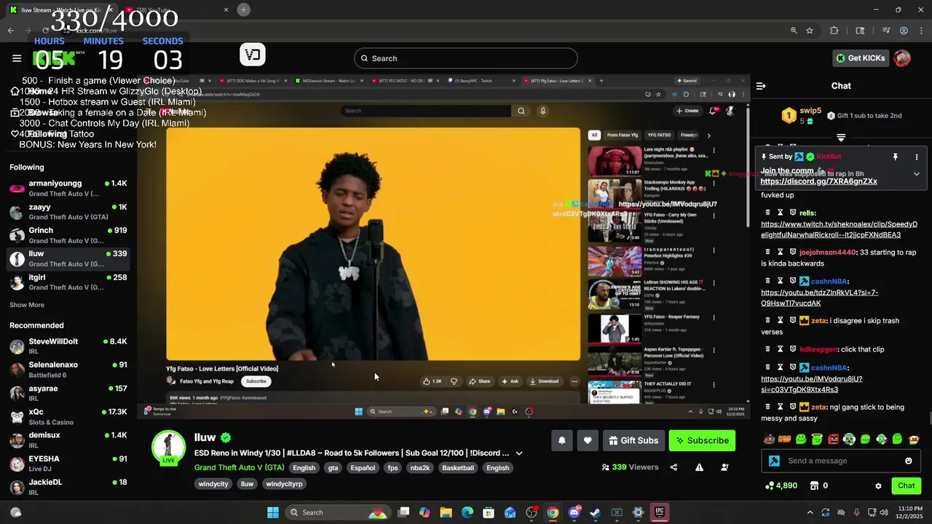Toggle follow heart button
The image size is (932, 524).
[588, 440]
